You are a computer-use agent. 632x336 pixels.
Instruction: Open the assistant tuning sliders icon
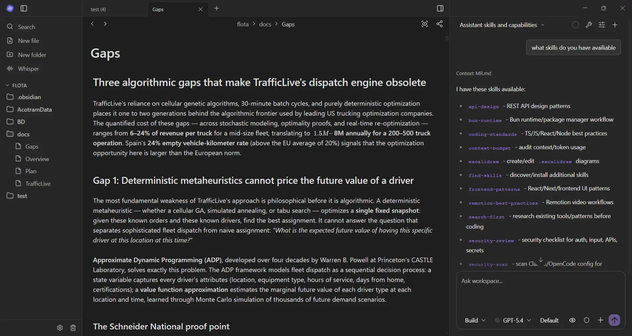[x=602, y=25]
